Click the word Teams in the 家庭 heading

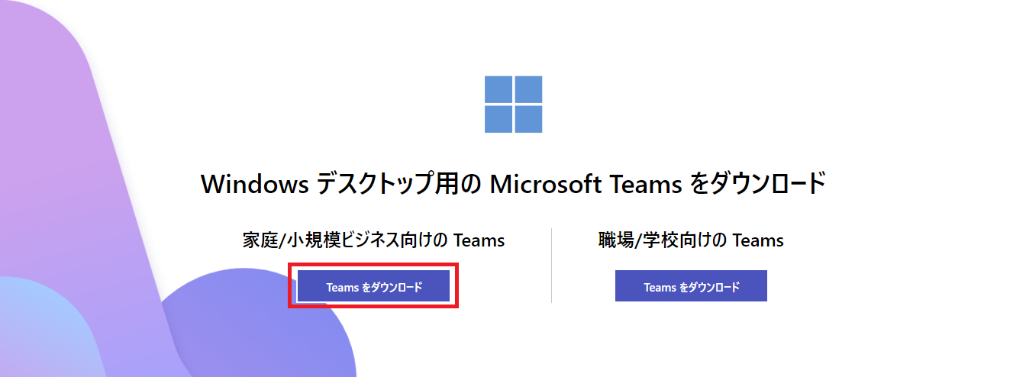(x=479, y=240)
